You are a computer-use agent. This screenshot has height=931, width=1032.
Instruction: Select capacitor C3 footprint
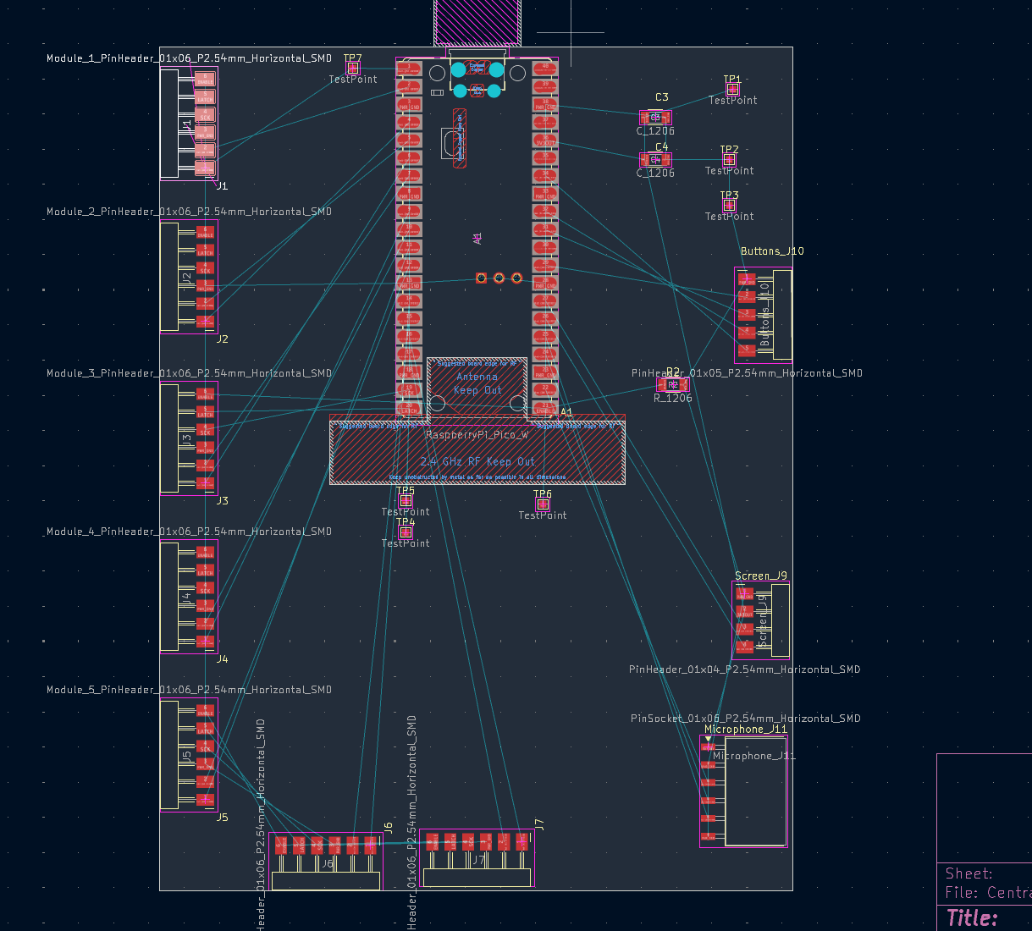click(655, 117)
